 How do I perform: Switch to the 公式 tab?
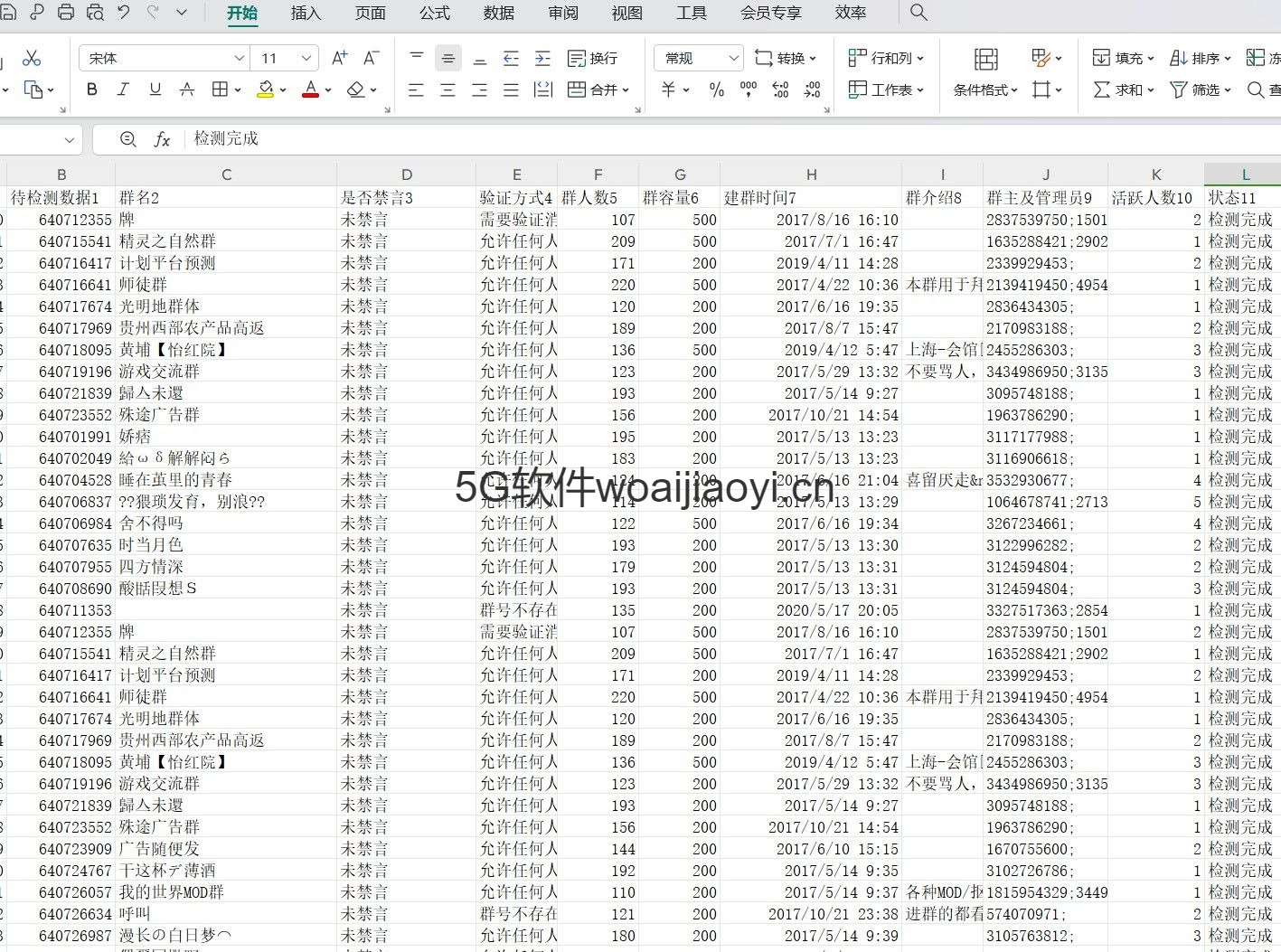[435, 13]
